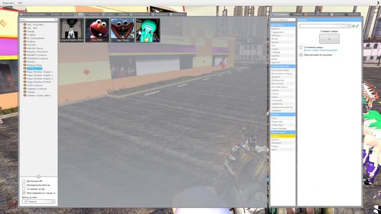The height and width of the screenshot is (214, 381).
Task: Click the search magnifier icon in NPC list
Action: pos(55,20)
